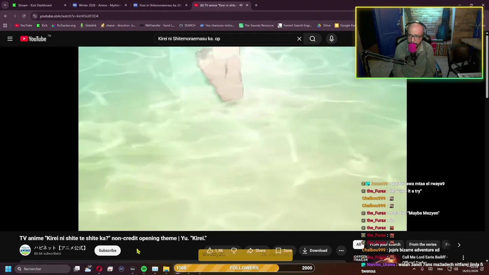
Task: Open Task View in taskbar
Action: point(77,269)
